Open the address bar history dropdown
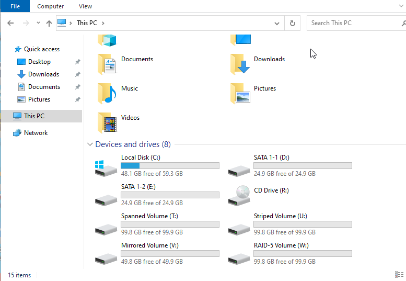The width and height of the screenshot is (406, 281). pos(277,24)
